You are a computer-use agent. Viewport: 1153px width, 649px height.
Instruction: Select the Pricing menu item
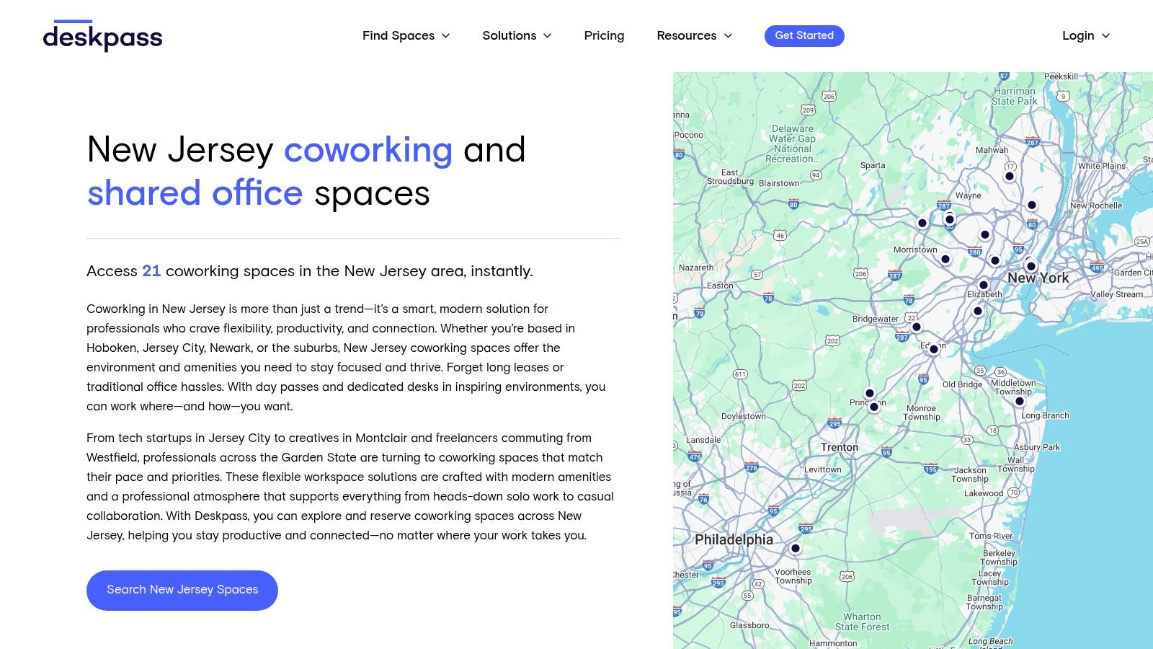604,35
